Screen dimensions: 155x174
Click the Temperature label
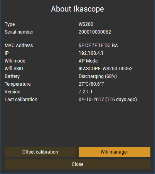(x=18, y=84)
